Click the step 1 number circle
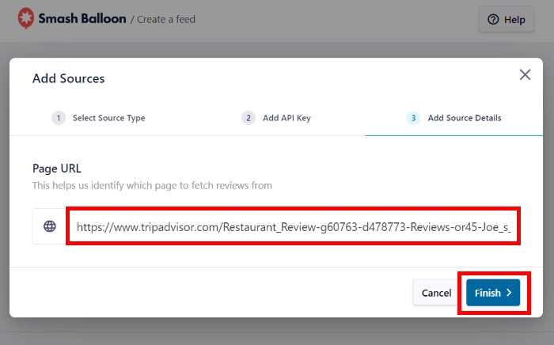The height and width of the screenshot is (345, 554). click(x=59, y=118)
